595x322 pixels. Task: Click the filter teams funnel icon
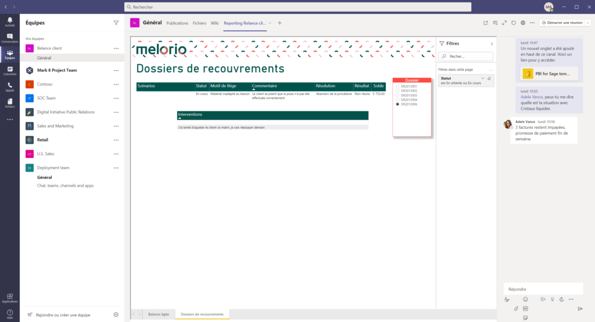[116, 23]
